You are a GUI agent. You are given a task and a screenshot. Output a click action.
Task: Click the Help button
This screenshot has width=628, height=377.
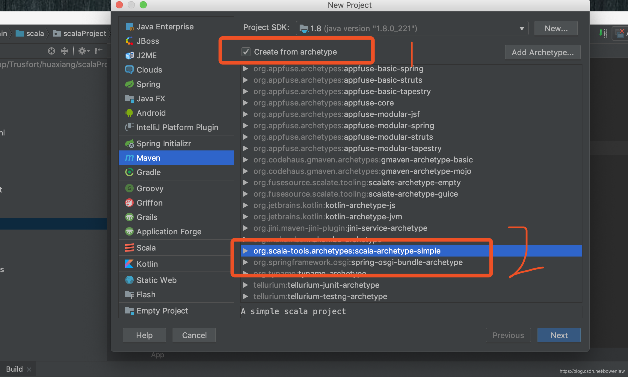coord(144,335)
